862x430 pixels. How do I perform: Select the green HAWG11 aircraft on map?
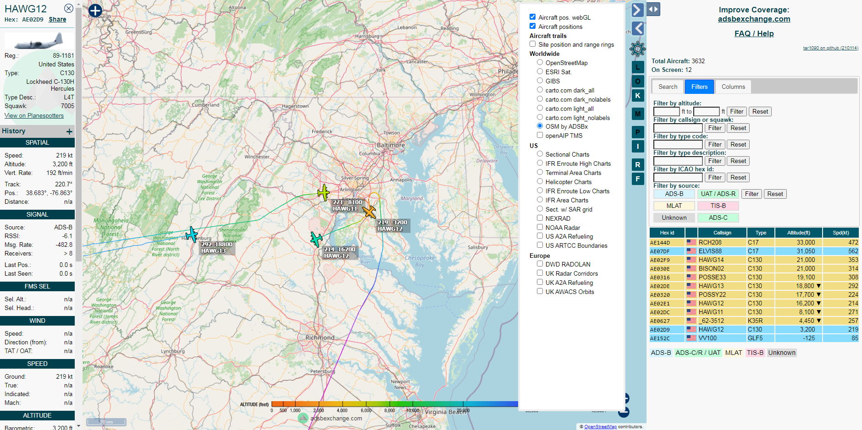[323, 192]
